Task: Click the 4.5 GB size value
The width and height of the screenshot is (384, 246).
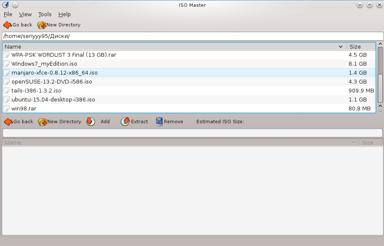Action: pos(358,55)
